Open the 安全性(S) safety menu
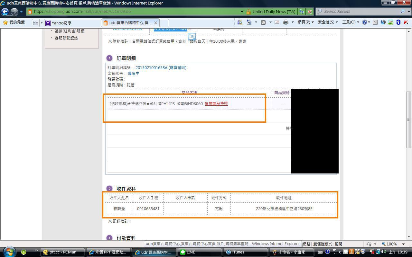This screenshot has width=412, height=257. click(x=328, y=22)
